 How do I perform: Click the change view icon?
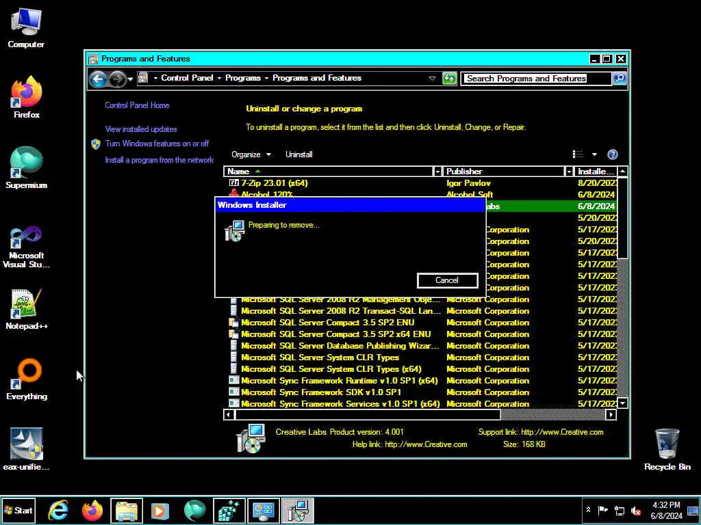[x=578, y=154]
